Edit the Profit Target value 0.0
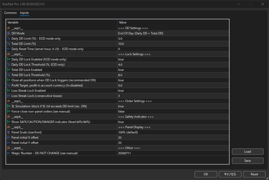The width and height of the screenshot is (269, 180). click(173, 85)
